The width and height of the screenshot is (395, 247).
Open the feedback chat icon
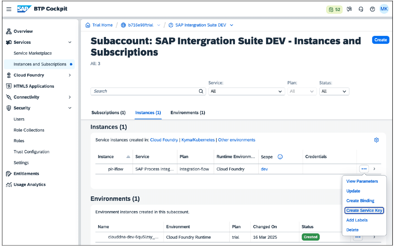(349, 9)
